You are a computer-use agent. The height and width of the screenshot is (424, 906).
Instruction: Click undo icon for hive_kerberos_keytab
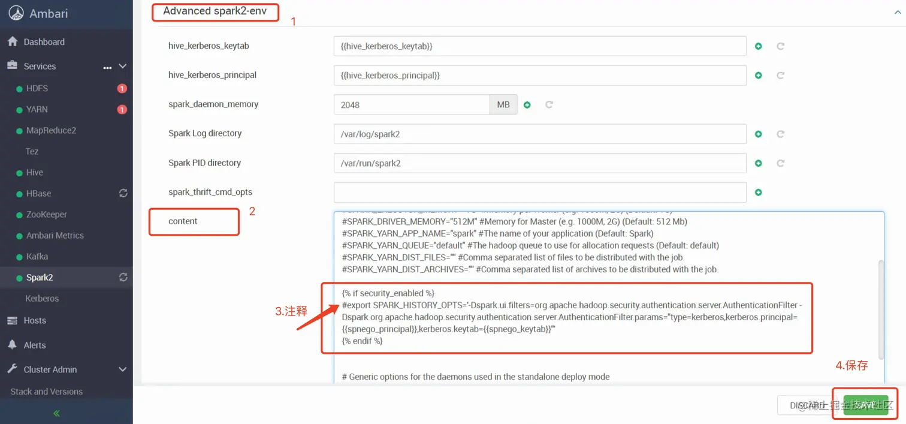tap(780, 46)
